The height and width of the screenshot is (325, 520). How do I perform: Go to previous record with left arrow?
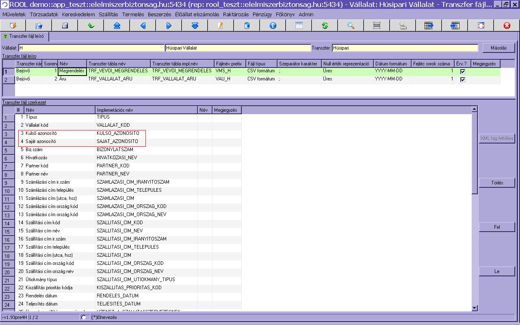pos(143,26)
